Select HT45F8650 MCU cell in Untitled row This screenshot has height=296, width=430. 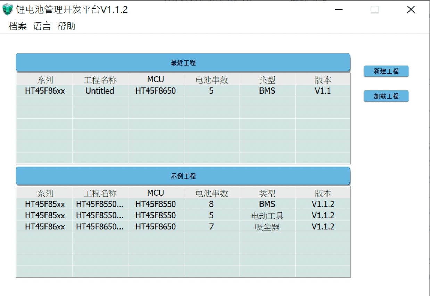point(156,91)
